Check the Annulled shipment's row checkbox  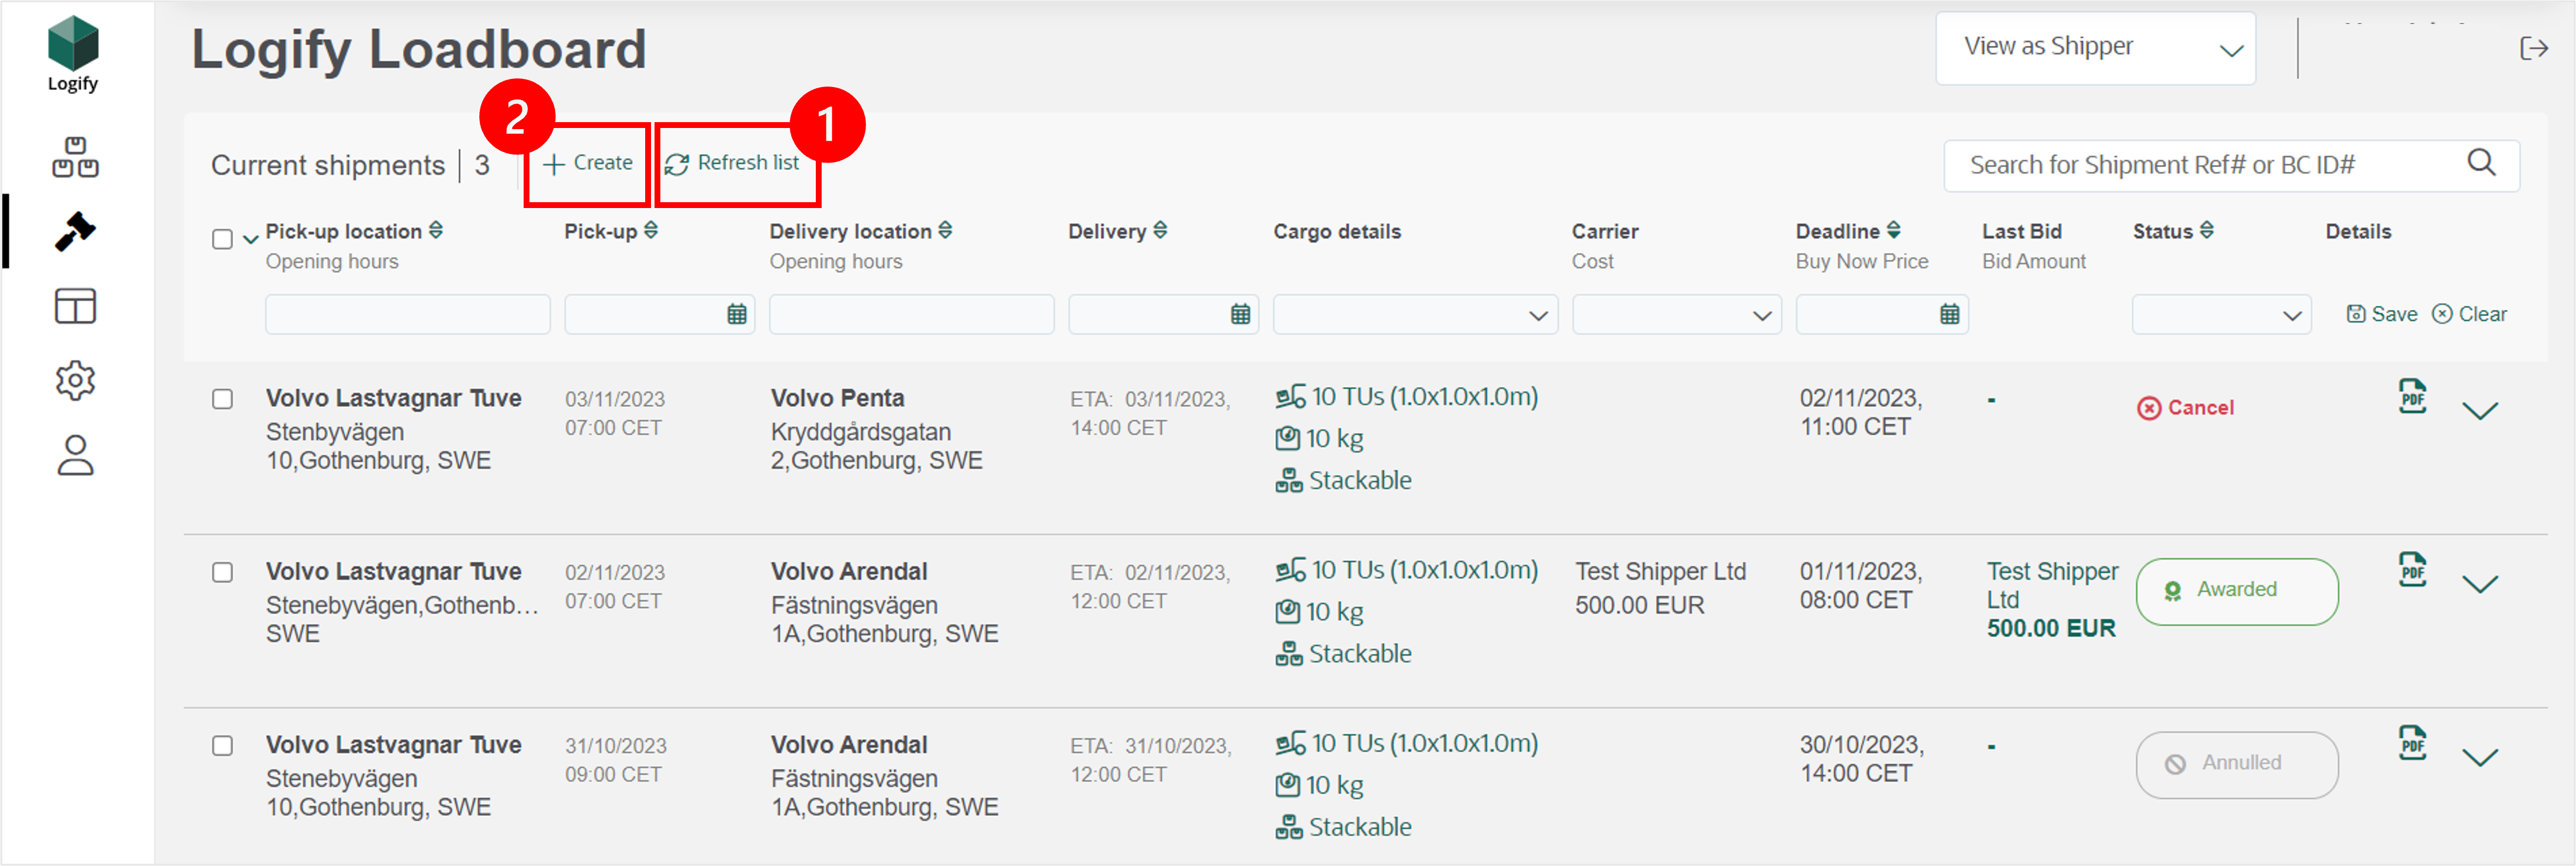click(x=222, y=745)
